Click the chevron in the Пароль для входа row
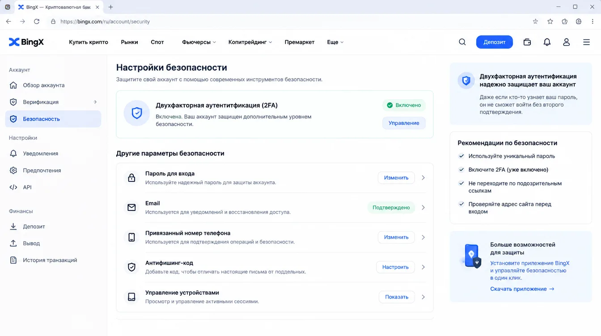Viewport: 601px width, 336px height. pyautogui.click(x=423, y=178)
